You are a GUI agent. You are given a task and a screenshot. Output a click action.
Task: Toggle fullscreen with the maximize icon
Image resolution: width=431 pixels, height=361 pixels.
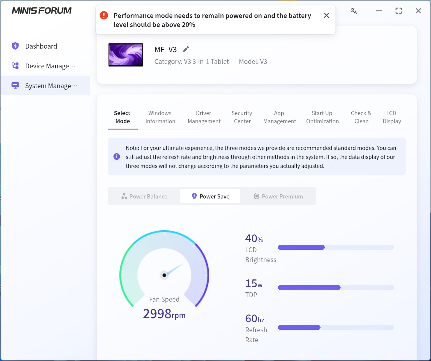(399, 11)
